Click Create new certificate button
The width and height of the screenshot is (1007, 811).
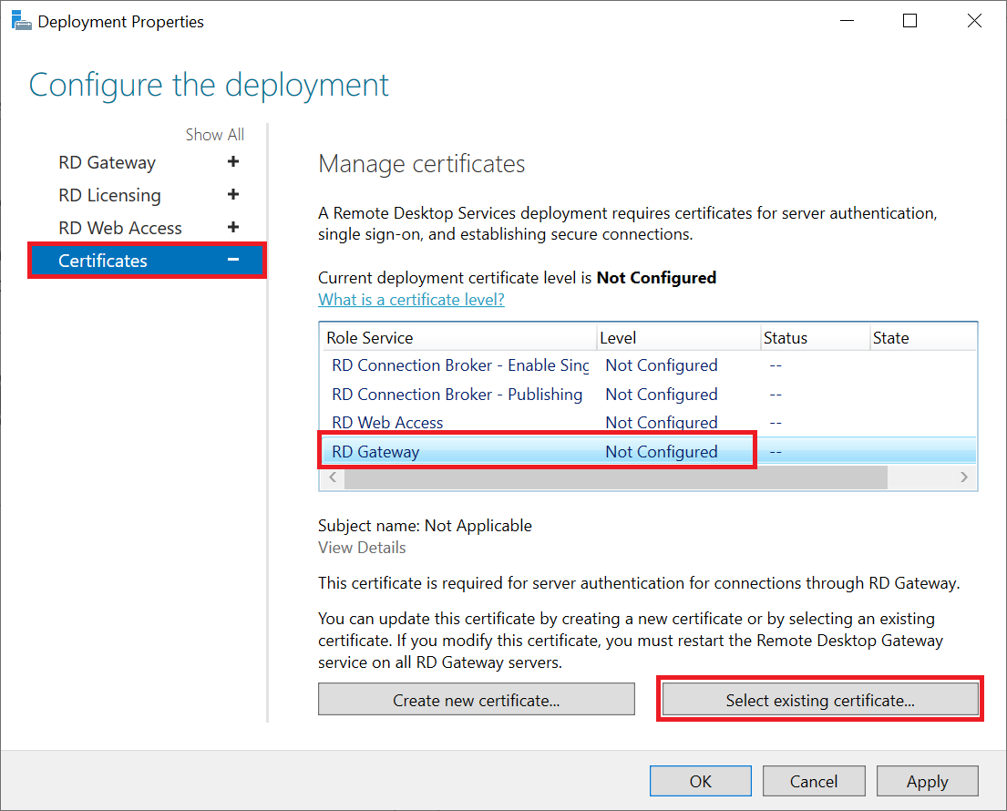tap(477, 699)
